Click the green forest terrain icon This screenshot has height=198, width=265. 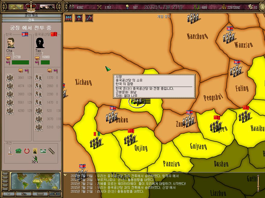tap(18, 151)
